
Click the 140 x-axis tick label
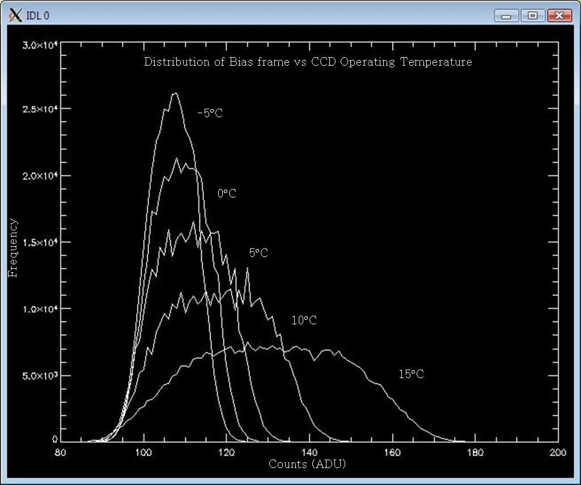(309, 453)
